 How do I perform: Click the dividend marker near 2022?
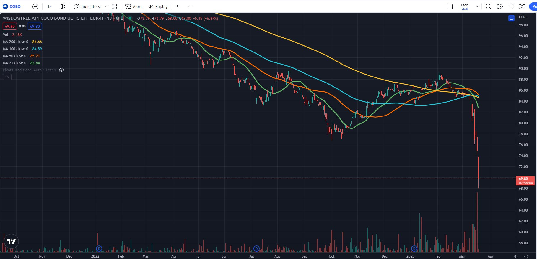coord(99,249)
